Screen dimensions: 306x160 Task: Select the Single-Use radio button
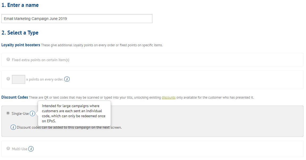[8, 113]
